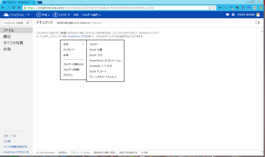Open the ごみ箱 recycle bin link
This screenshot has height=157, width=265.
7,141
